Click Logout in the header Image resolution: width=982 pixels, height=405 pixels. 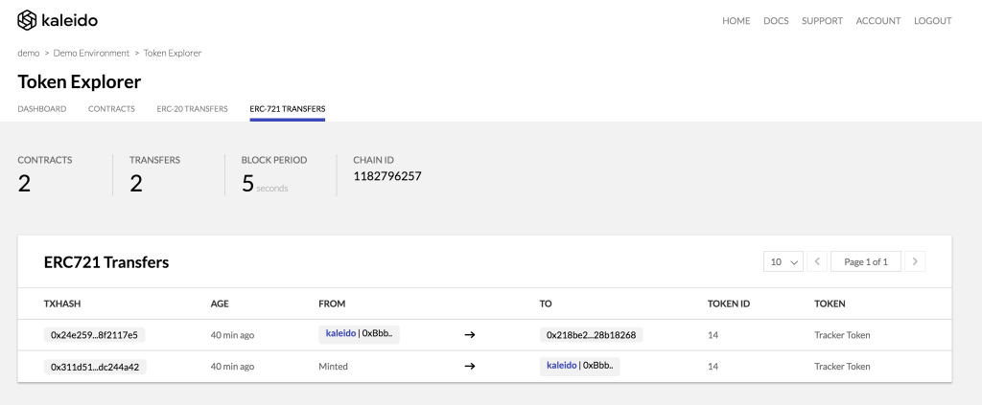[x=932, y=21]
